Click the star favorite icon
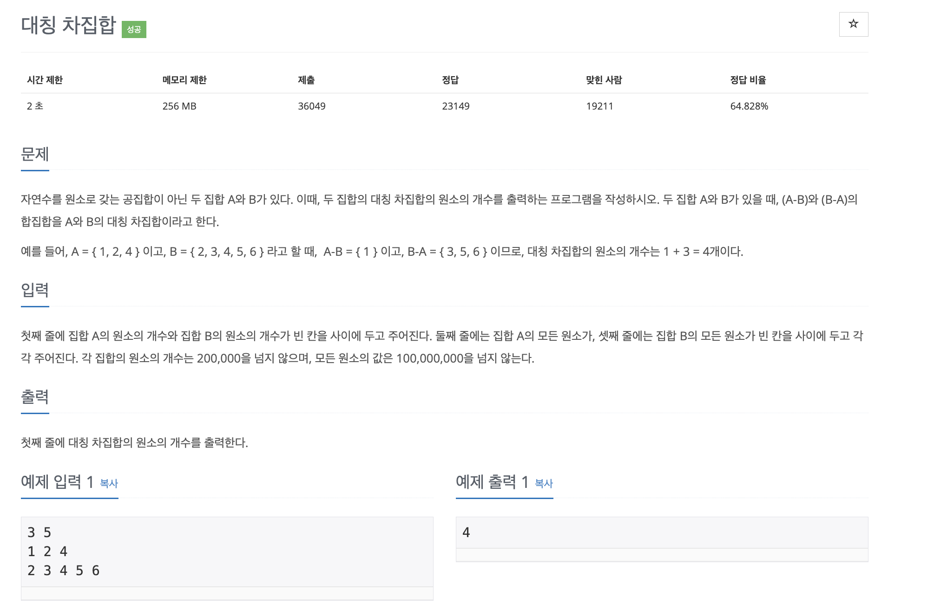Screen dimensions: 934x610 [x=853, y=24]
